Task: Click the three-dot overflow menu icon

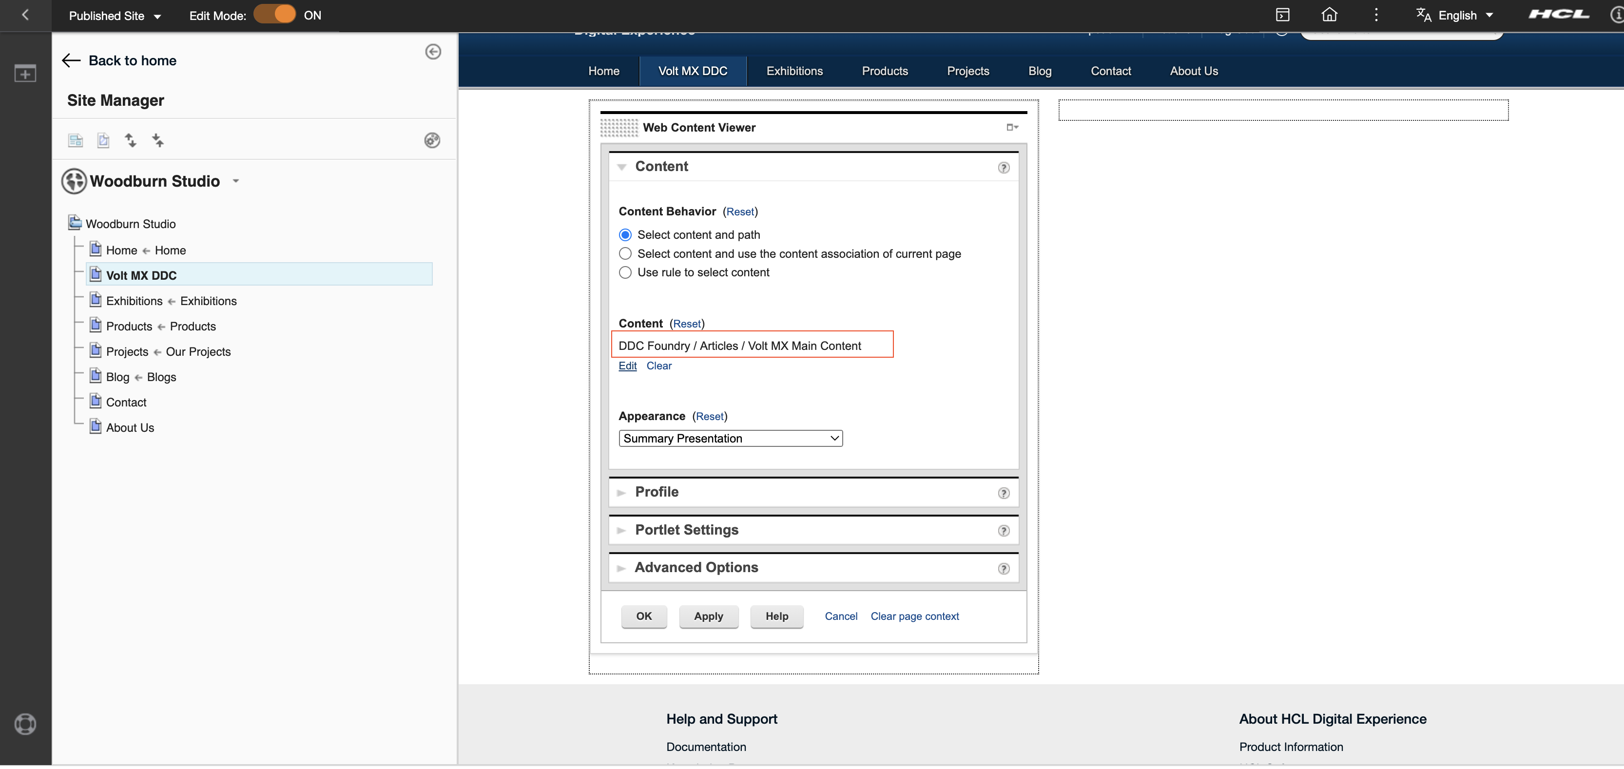Action: point(1376,14)
